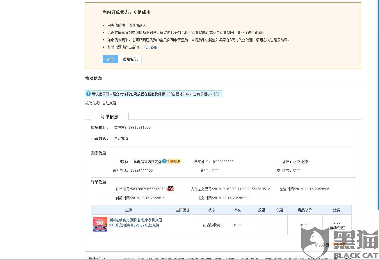Click the 状态 column header

click(211, 210)
